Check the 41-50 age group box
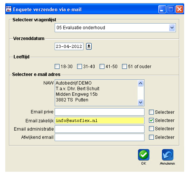192x177 pixels. pyautogui.click(x=102, y=67)
